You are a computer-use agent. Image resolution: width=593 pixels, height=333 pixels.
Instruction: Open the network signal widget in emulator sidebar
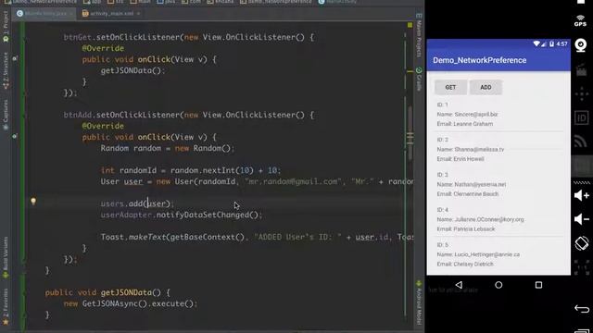[581, 142]
